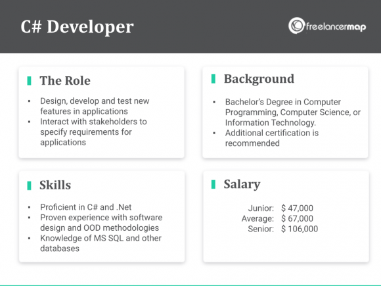Select the "Salary" heading
Screen dimensions: 381x286
(x=242, y=184)
